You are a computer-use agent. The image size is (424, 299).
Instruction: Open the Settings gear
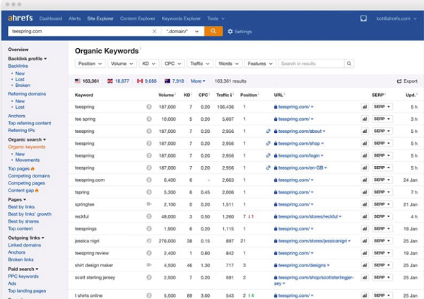click(240, 31)
